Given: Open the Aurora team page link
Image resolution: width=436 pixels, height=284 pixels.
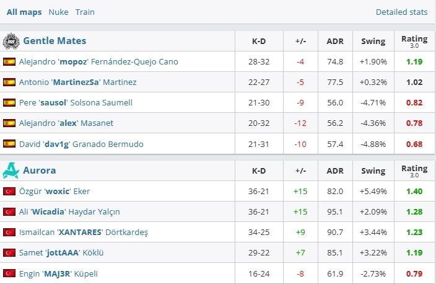Looking at the screenshot, I should click(39, 170).
